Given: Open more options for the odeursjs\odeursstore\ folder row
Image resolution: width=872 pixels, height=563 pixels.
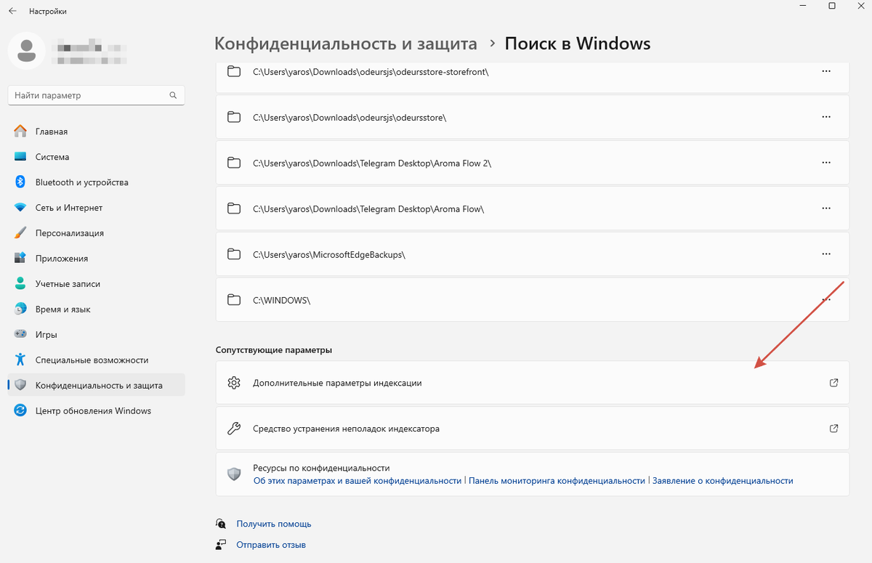Looking at the screenshot, I should (x=826, y=117).
